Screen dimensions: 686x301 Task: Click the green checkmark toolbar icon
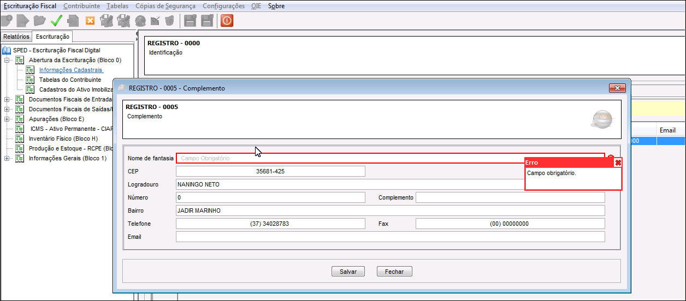(56, 21)
